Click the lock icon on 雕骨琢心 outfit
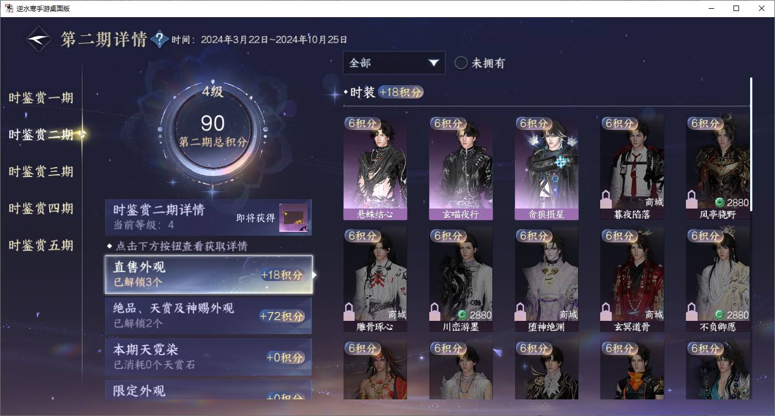The height and width of the screenshot is (416, 775). click(x=349, y=311)
